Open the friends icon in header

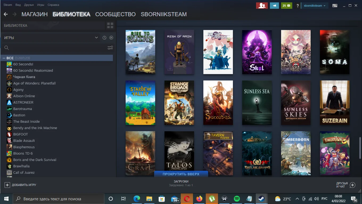[262, 6]
